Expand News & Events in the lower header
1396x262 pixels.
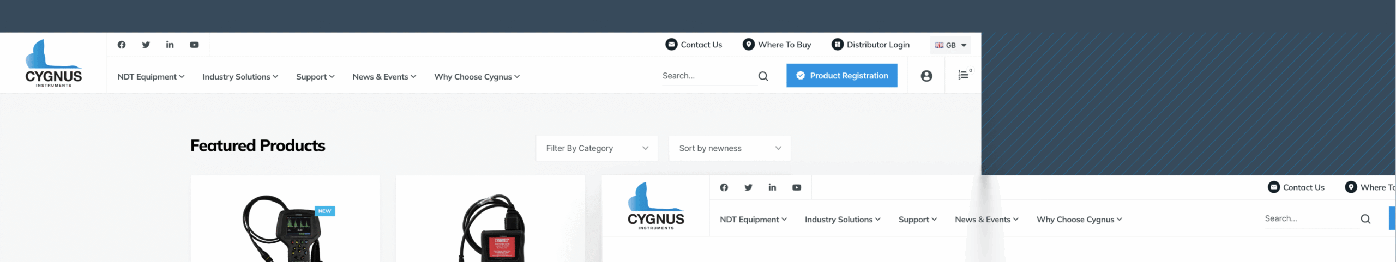pyautogui.click(x=986, y=220)
